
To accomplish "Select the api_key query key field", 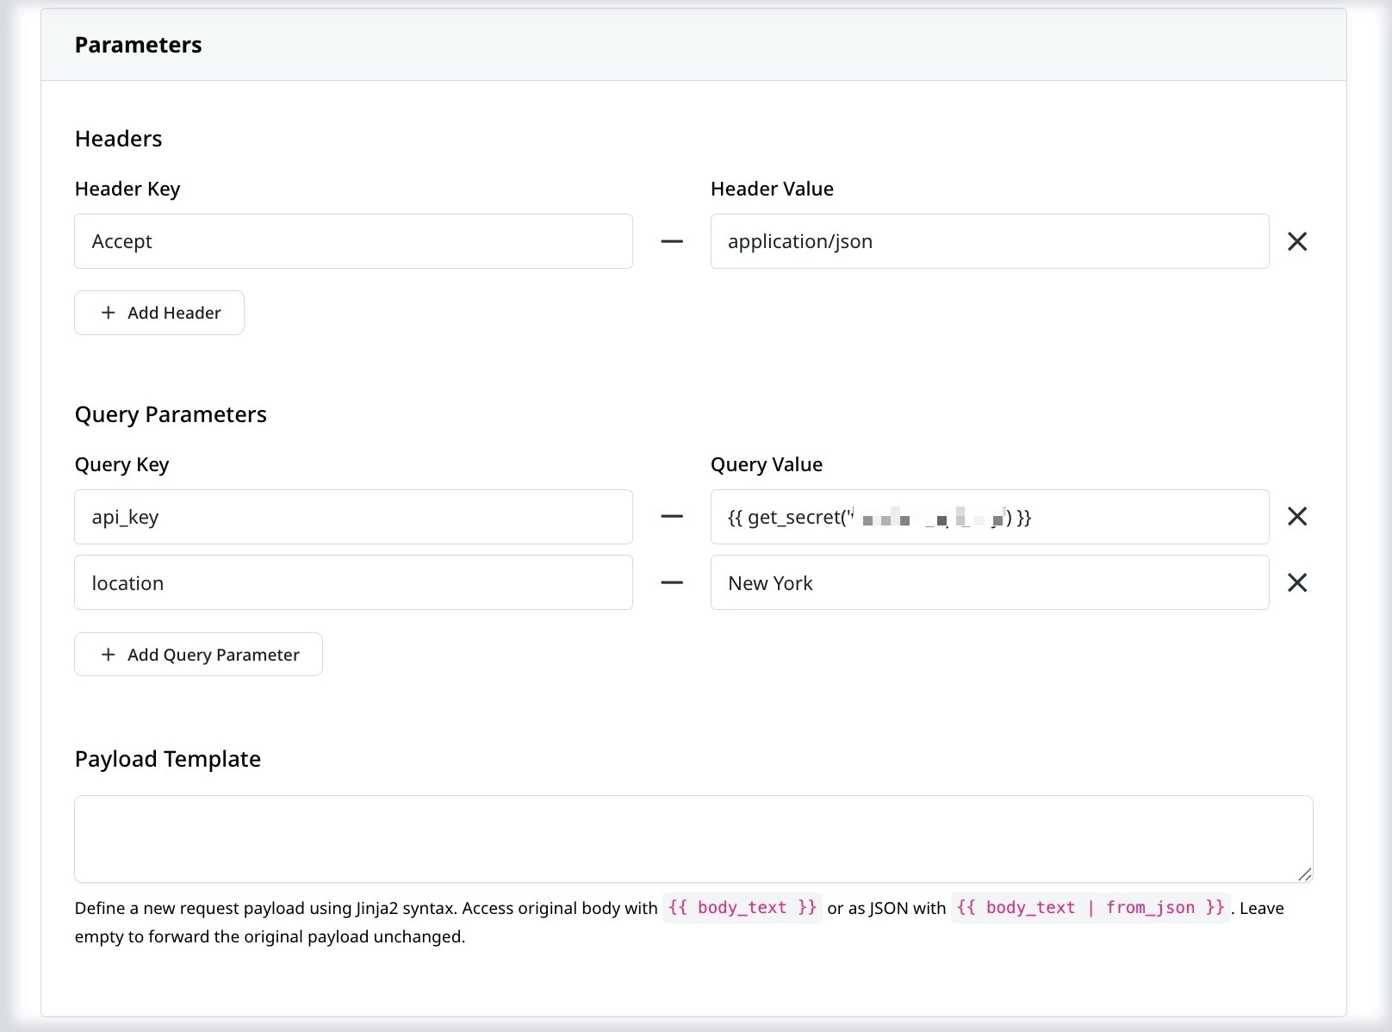I will pyautogui.click(x=353, y=517).
